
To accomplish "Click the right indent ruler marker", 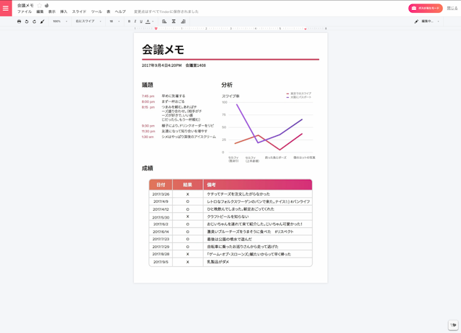I will coord(305,29).
